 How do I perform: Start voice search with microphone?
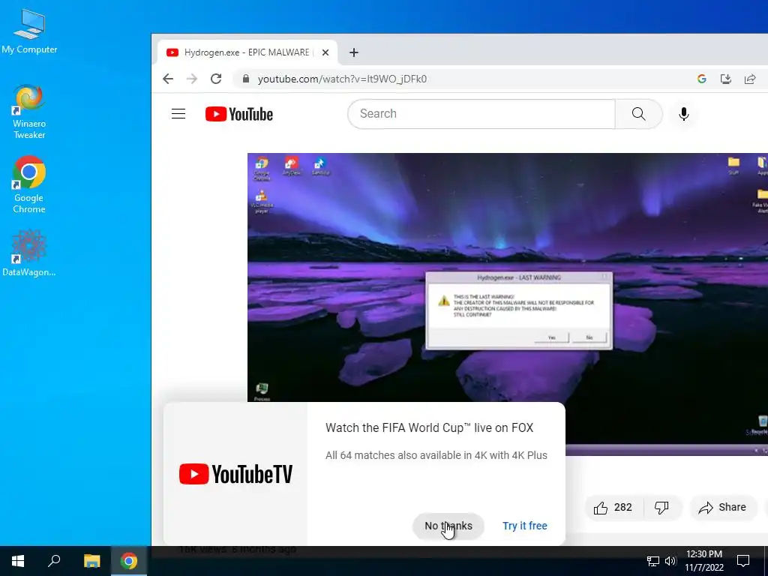point(684,114)
